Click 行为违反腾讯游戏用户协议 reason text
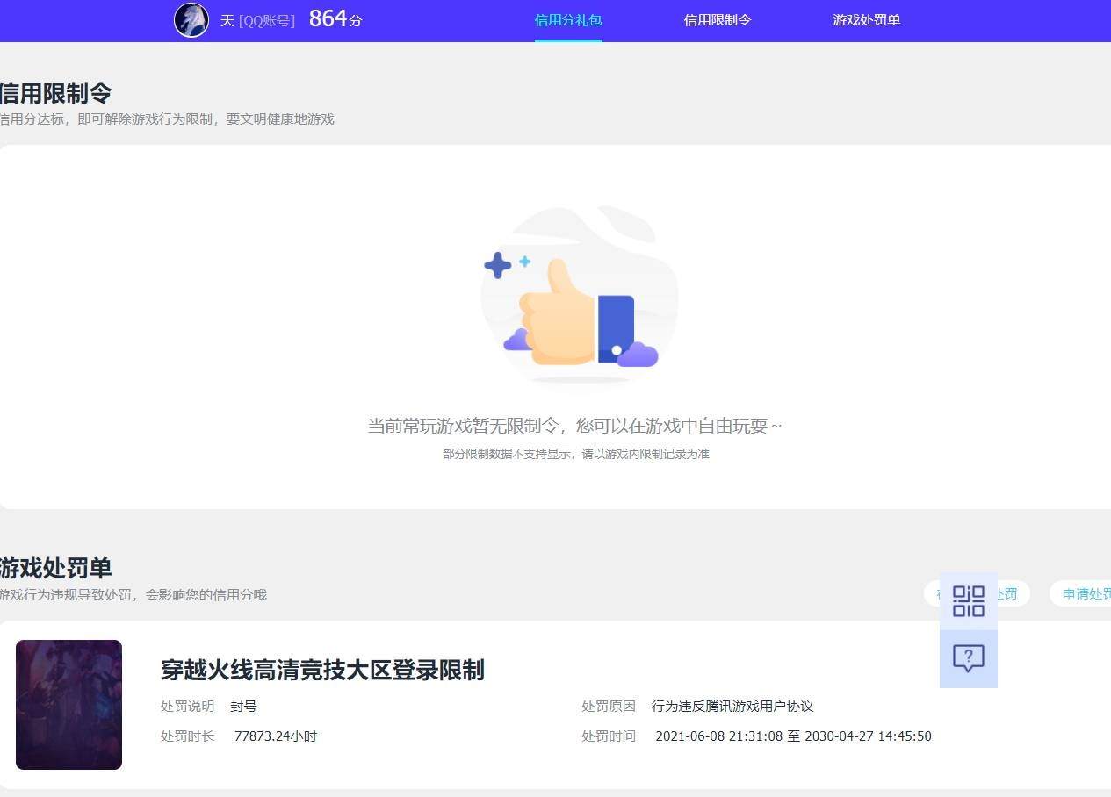The width and height of the screenshot is (1111, 797). point(732,707)
